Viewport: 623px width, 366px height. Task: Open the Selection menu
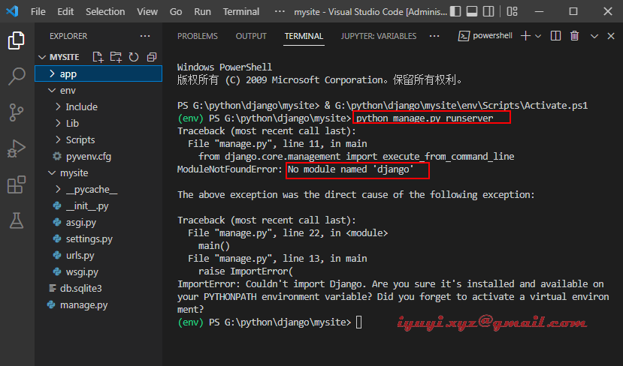105,11
